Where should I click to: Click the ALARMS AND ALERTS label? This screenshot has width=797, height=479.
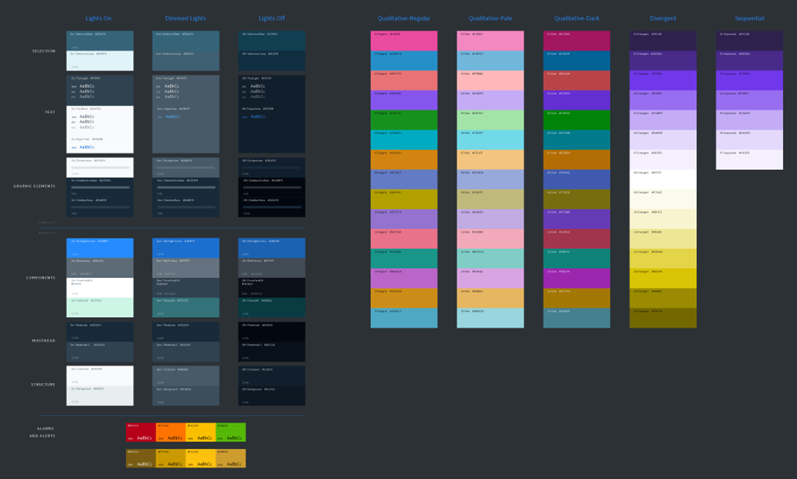(x=42, y=432)
